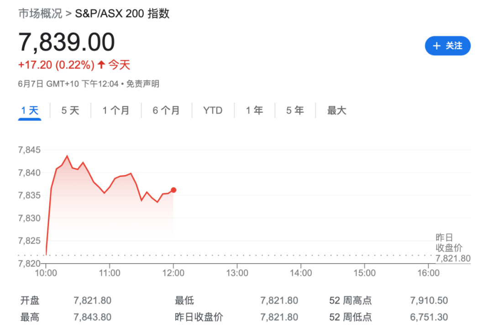Select the 6 个月 range tab
The height and width of the screenshot is (332, 493).
tap(166, 110)
